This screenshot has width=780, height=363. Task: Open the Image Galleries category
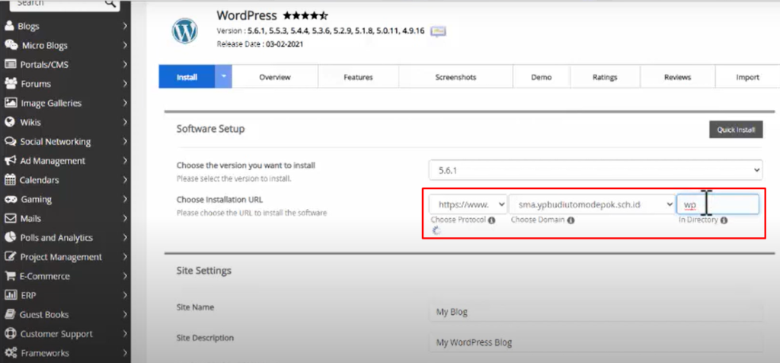[66, 103]
